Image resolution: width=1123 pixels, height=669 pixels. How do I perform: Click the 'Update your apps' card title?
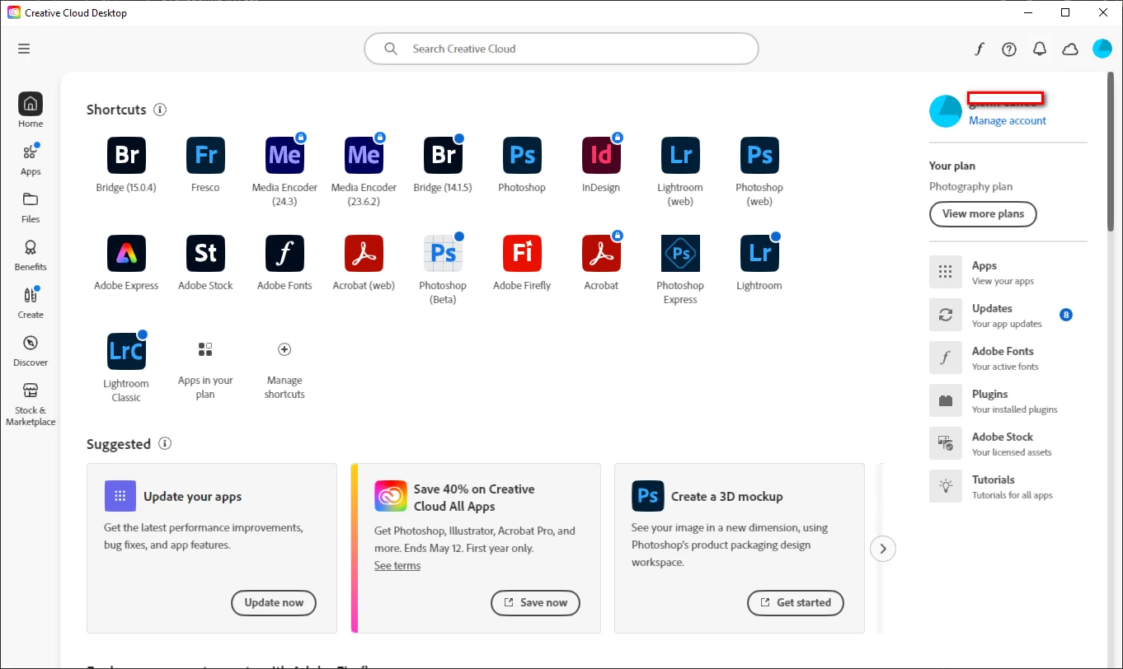tap(193, 497)
